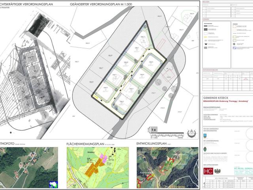Click the Styria locator map in Orthofoto corner
The image size is (253, 190).
click(x=53, y=184)
